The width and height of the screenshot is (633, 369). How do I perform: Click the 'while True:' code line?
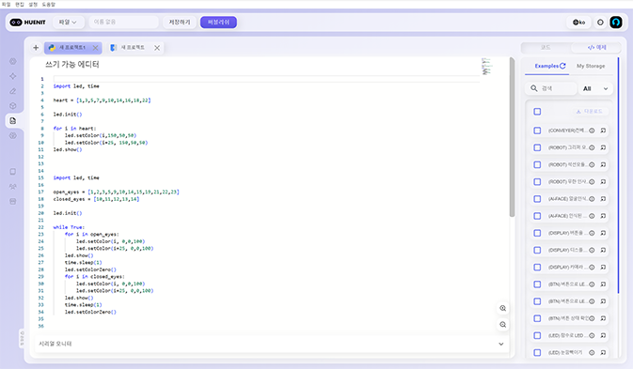pyautogui.click(x=69, y=227)
